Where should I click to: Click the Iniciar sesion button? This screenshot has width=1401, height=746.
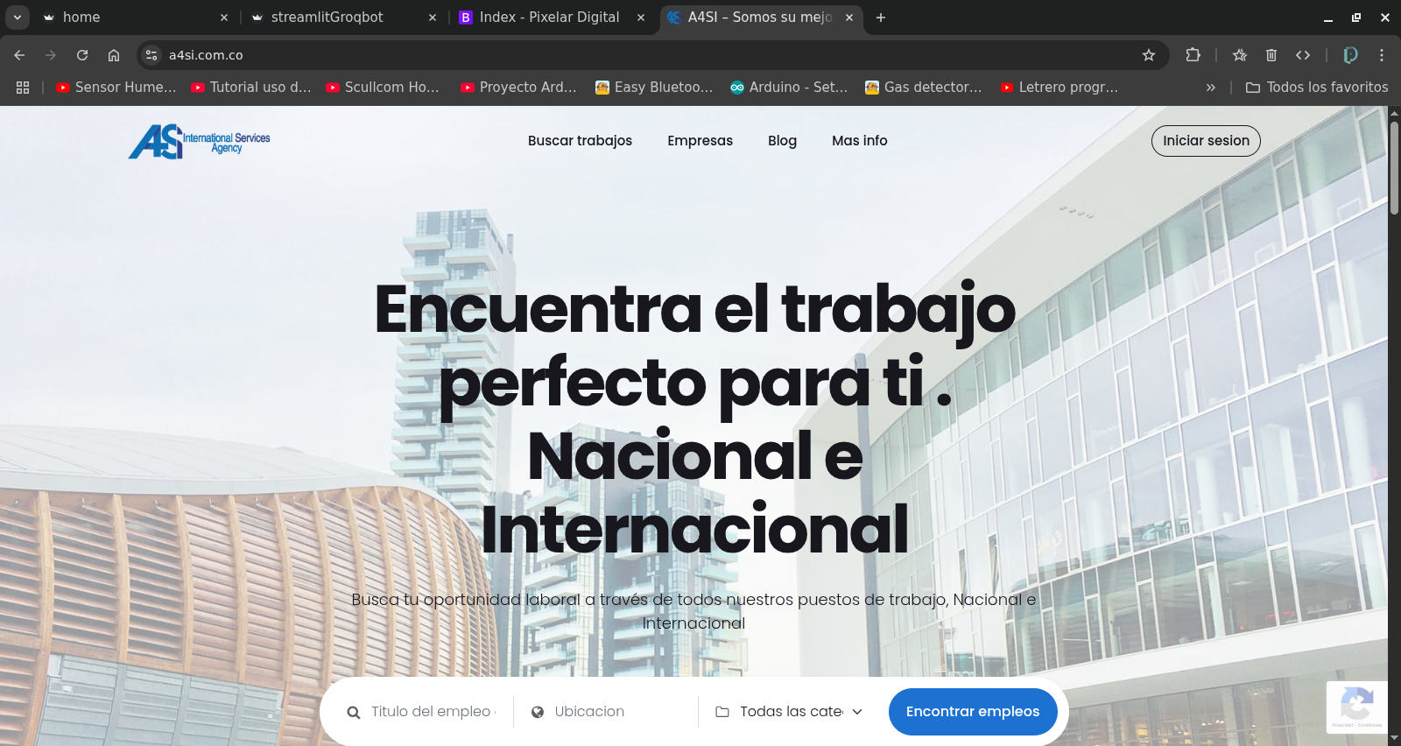[x=1205, y=141]
